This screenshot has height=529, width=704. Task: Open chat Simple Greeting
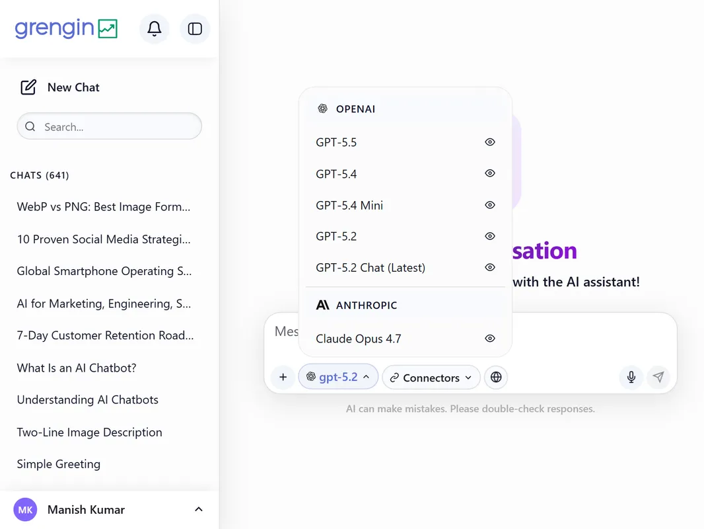point(58,464)
